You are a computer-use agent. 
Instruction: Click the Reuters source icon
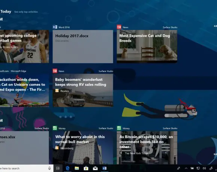pyautogui.click(x=57, y=91)
